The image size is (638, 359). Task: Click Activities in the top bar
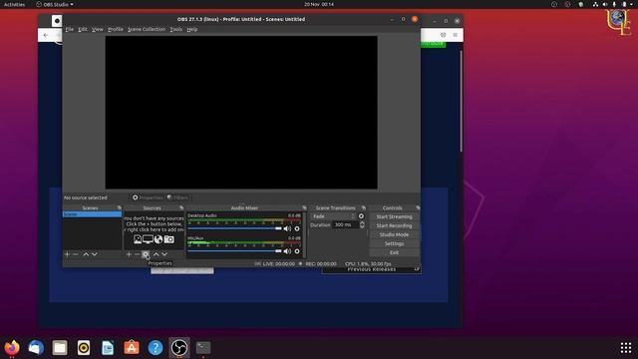pyautogui.click(x=14, y=4)
